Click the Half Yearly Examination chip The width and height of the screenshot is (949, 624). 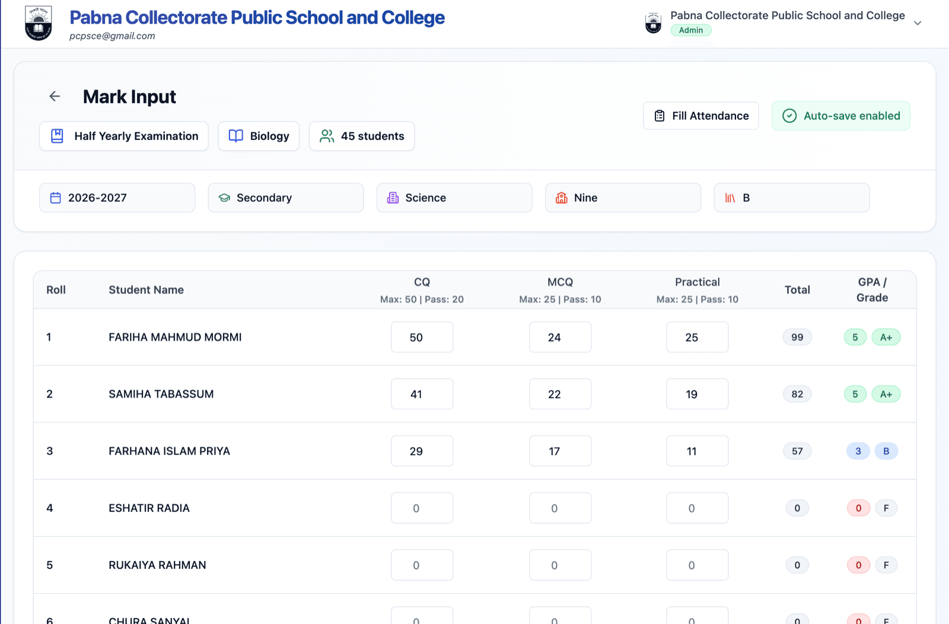(x=124, y=136)
